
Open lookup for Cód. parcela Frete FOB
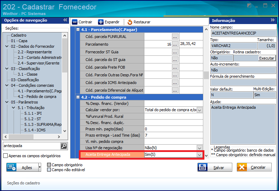click(175, 67)
